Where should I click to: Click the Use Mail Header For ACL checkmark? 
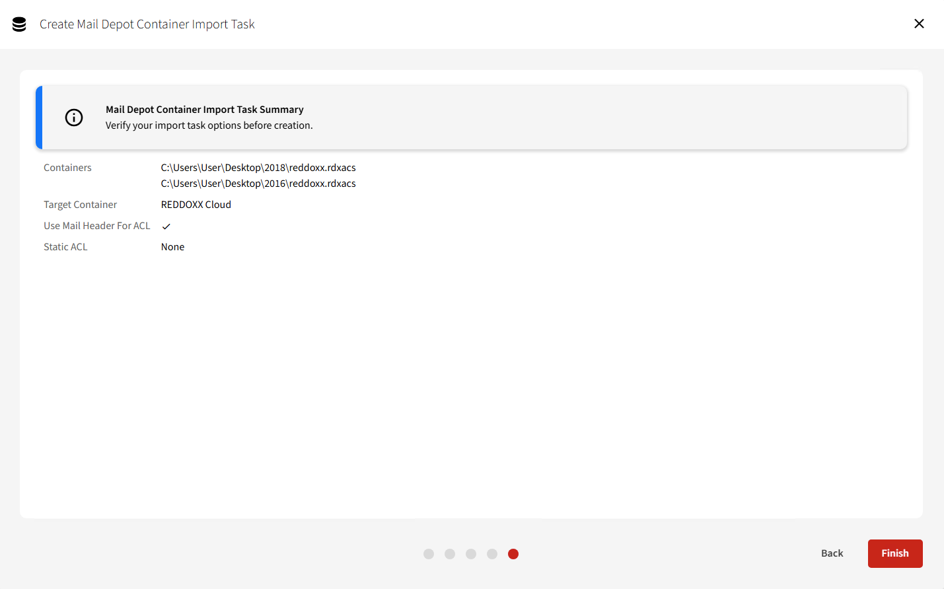pos(166,226)
